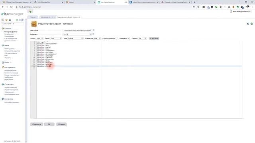Open the Кодировка UTF-8 dropdown
The image size is (255, 143).
77,34
